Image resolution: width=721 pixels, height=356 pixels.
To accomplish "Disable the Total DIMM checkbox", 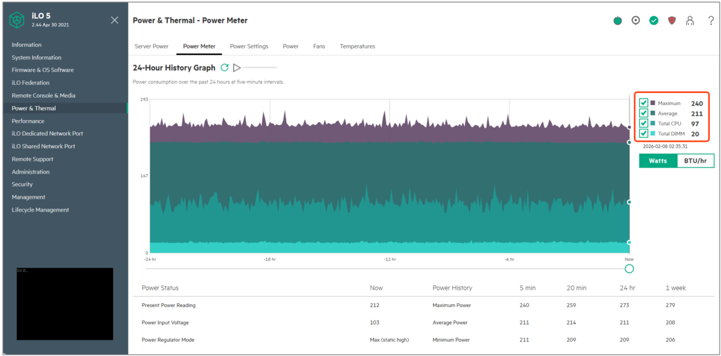I will point(643,133).
